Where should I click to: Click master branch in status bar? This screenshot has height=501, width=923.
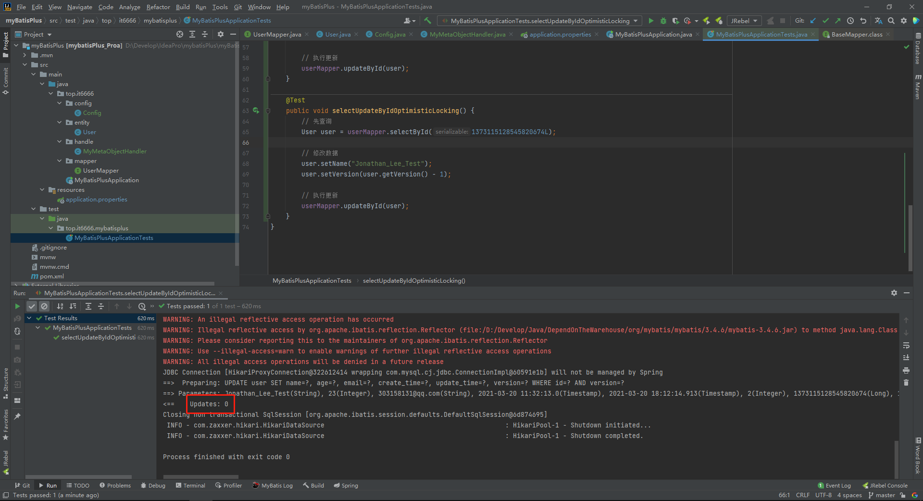pos(882,495)
